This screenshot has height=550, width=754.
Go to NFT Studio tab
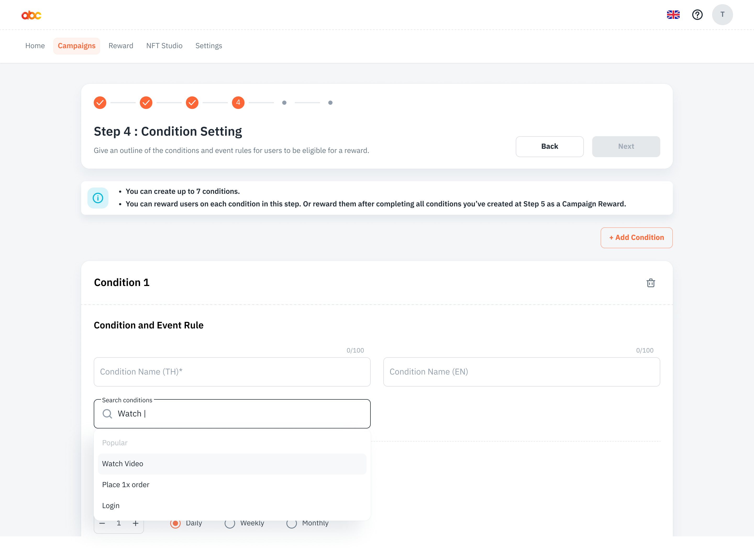pyautogui.click(x=164, y=46)
